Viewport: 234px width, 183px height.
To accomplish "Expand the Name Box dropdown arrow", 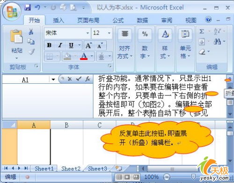I will [53, 80].
